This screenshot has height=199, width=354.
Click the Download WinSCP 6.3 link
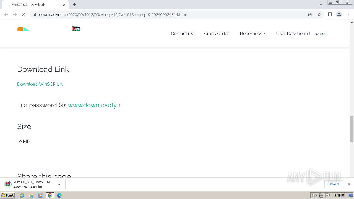point(40,84)
